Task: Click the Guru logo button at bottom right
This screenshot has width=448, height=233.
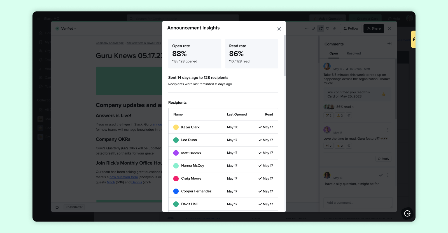Action: click(x=407, y=214)
